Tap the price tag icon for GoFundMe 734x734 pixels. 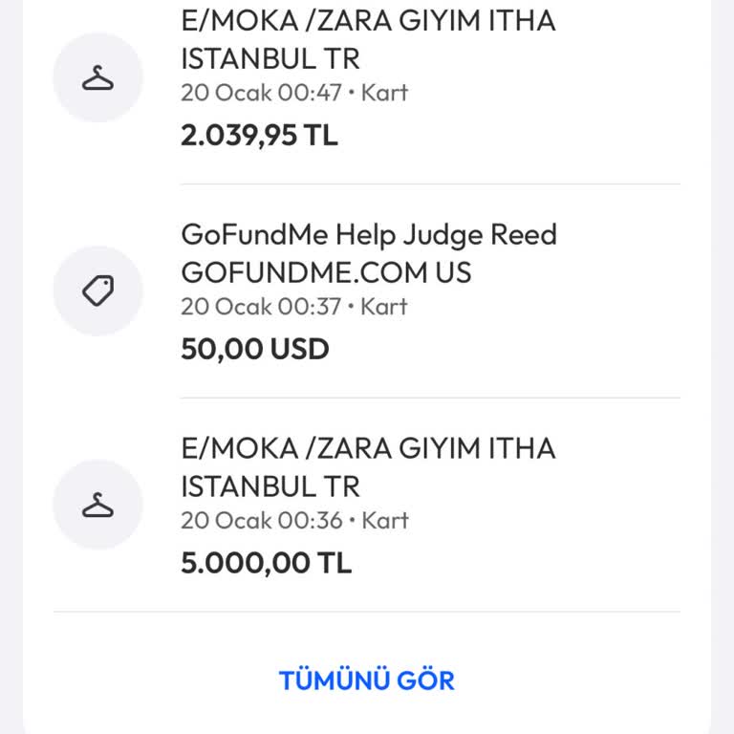(97, 291)
